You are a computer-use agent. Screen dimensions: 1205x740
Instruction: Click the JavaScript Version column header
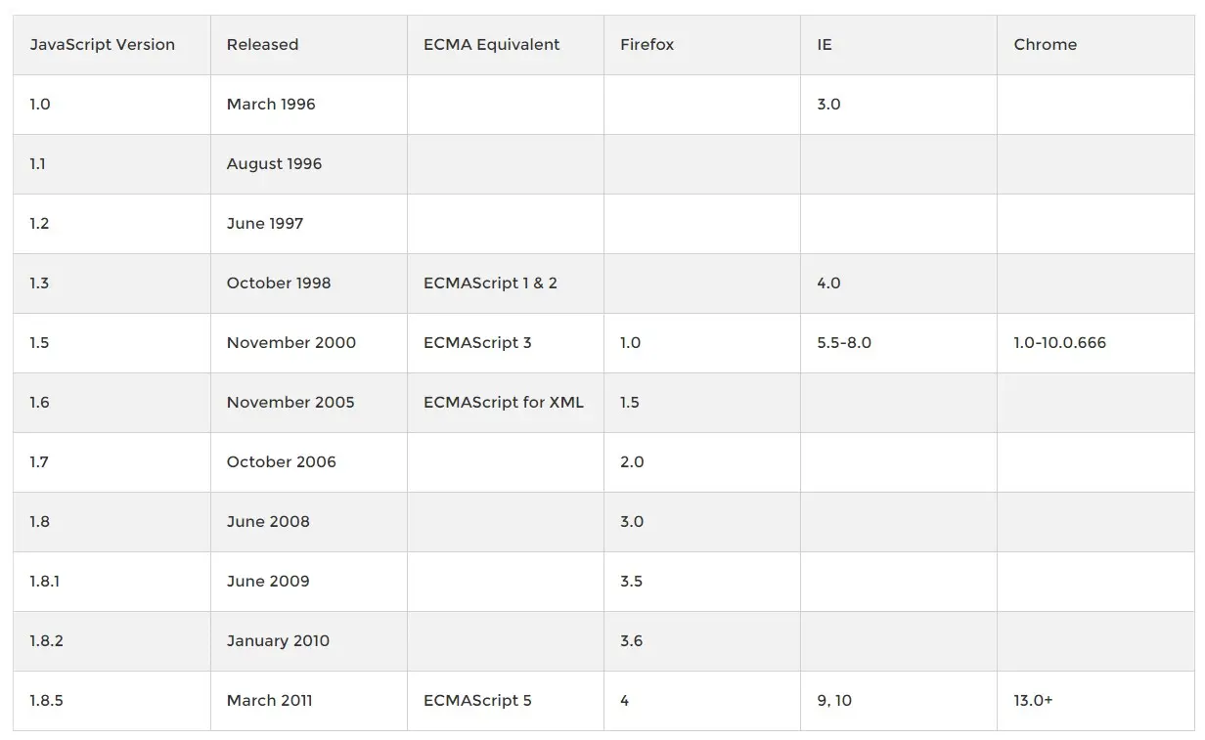pos(112,45)
